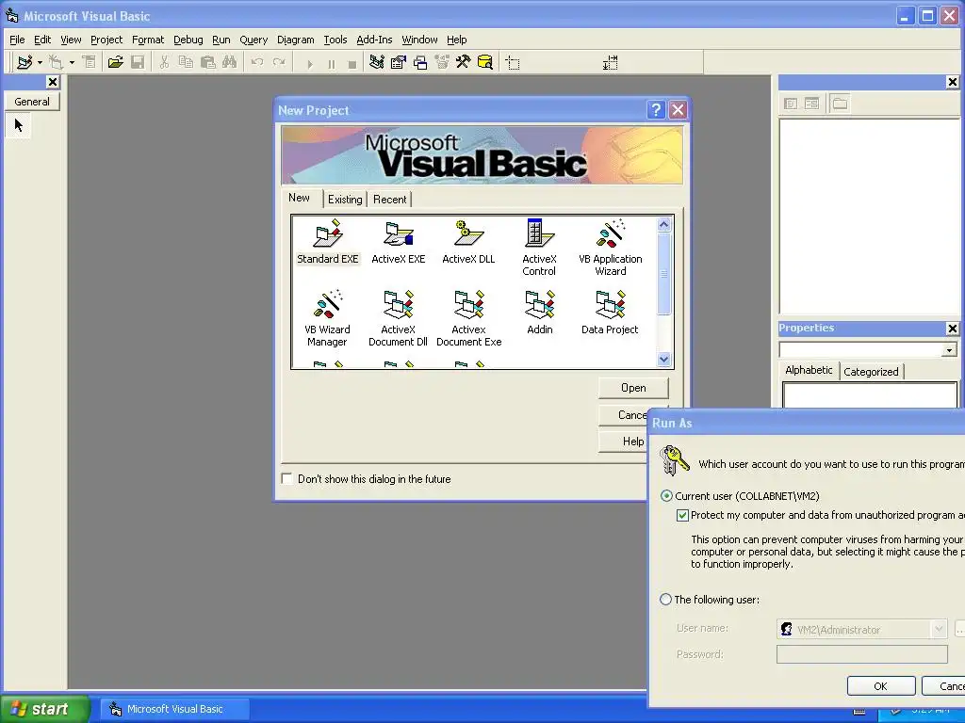Screen dimensions: 965x723
Task: Open the Debug menu
Action: coord(188,40)
